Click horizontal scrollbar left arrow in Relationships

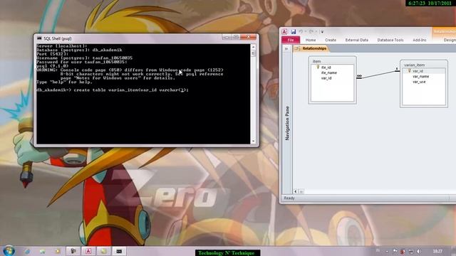point(295,191)
